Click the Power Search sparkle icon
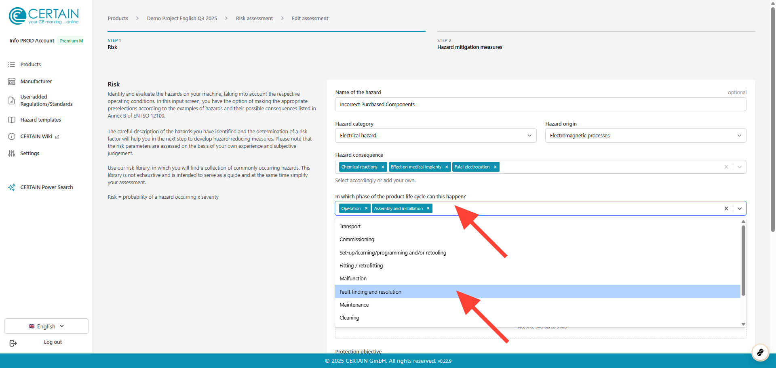The image size is (776, 368). (x=12, y=187)
